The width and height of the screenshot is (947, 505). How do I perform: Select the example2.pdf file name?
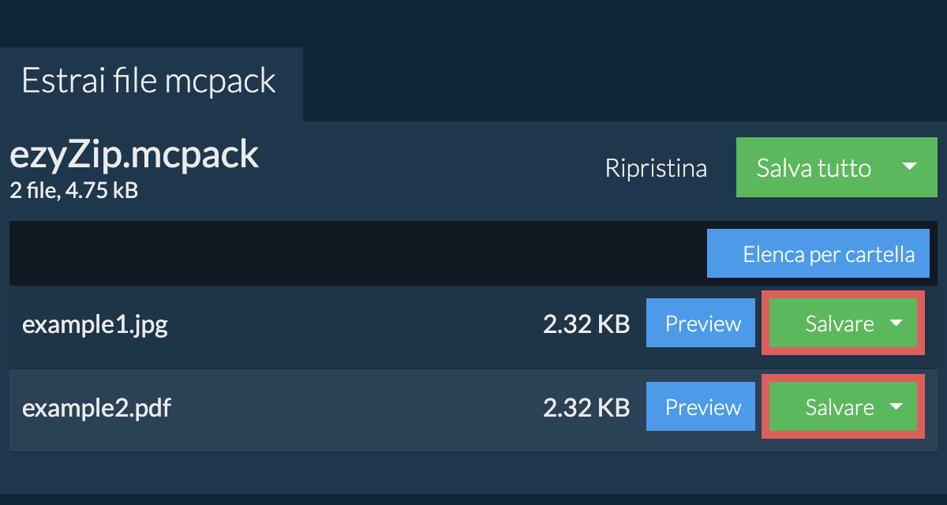tap(96, 408)
